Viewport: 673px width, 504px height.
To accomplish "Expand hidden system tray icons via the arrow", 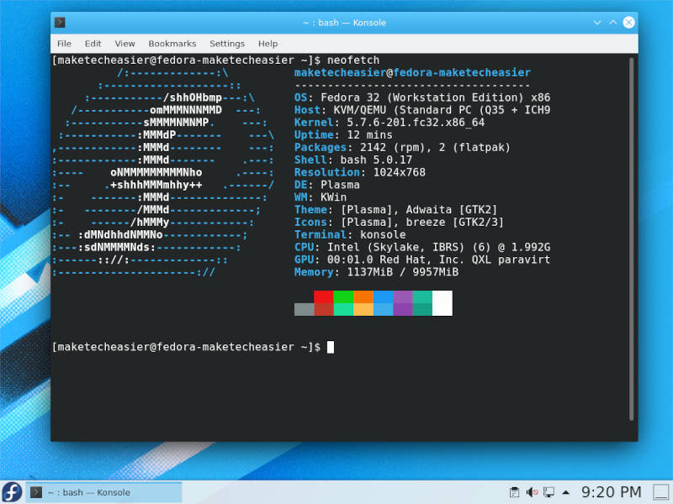I will coord(564,491).
